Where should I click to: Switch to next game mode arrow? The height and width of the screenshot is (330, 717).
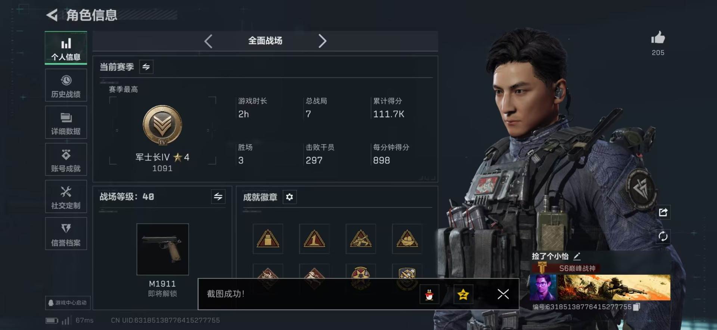323,41
